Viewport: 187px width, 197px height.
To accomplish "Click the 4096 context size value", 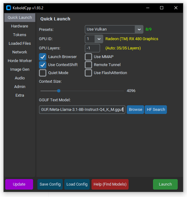I will point(131,91).
